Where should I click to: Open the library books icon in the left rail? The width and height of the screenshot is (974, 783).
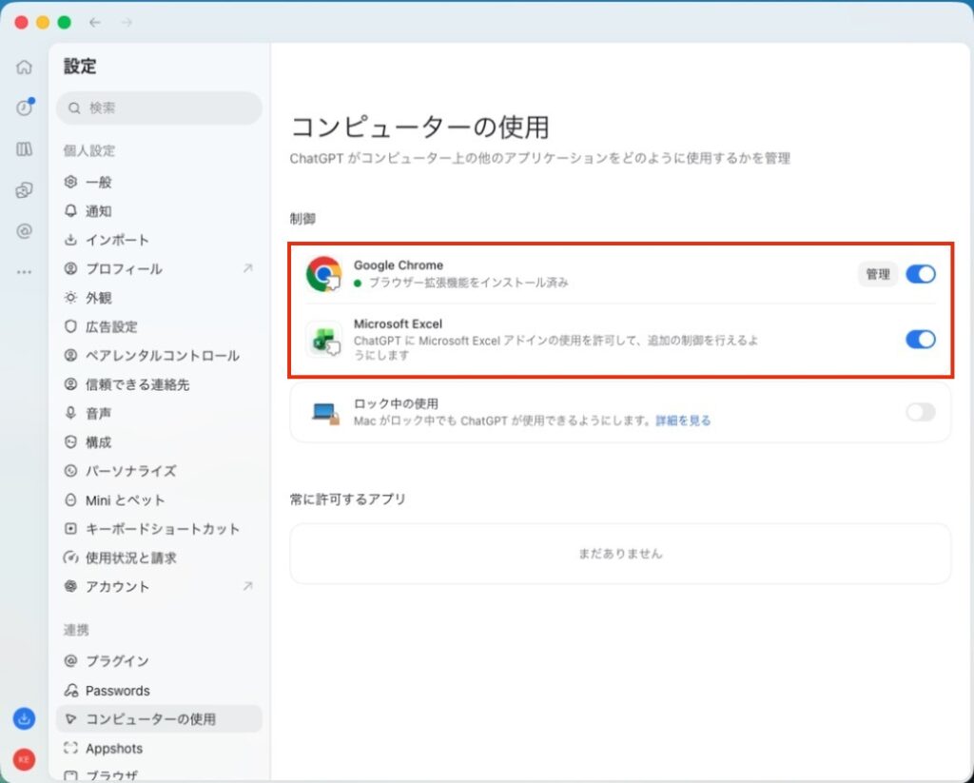24,149
